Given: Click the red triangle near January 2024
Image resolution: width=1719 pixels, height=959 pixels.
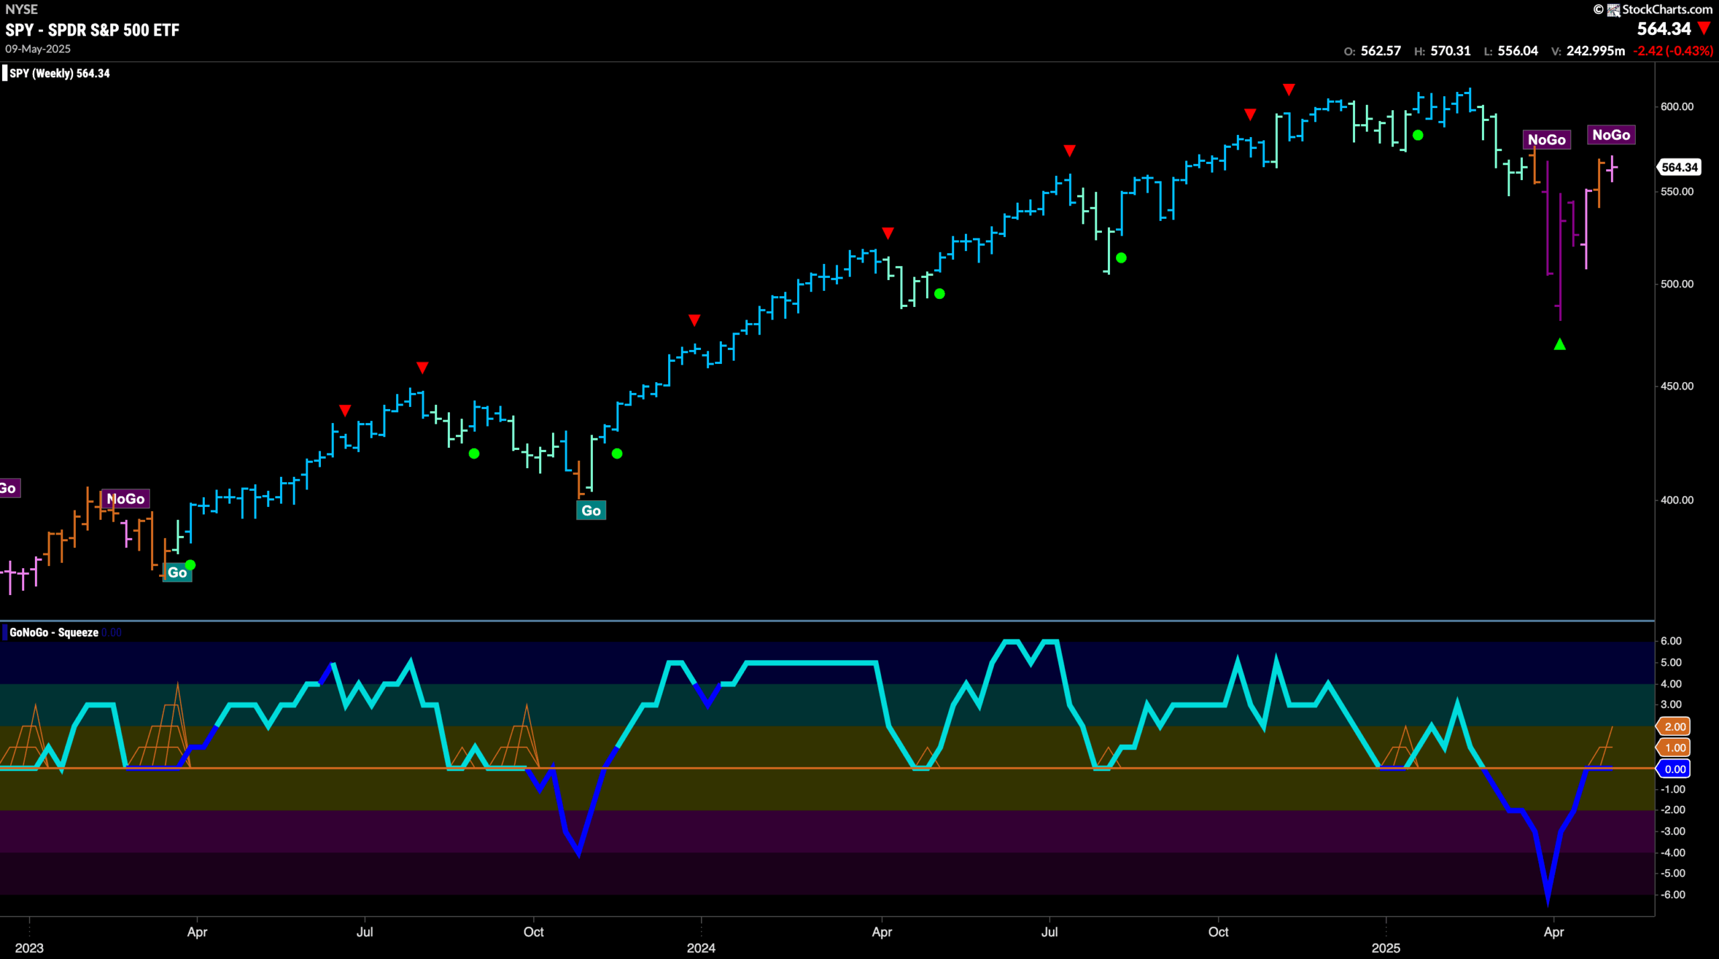Looking at the screenshot, I should (x=694, y=320).
